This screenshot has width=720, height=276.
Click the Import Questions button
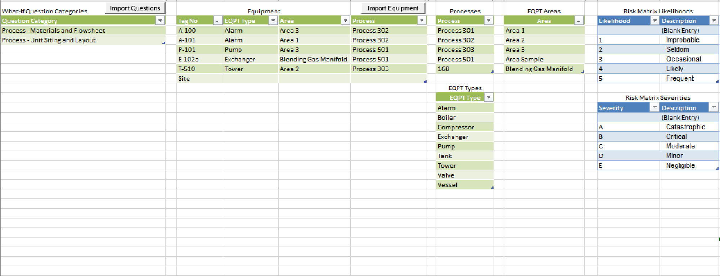pyautogui.click(x=135, y=8)
